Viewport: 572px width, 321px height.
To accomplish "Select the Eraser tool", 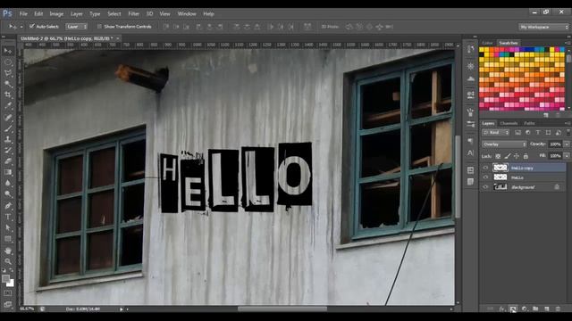I will (8, 161).
